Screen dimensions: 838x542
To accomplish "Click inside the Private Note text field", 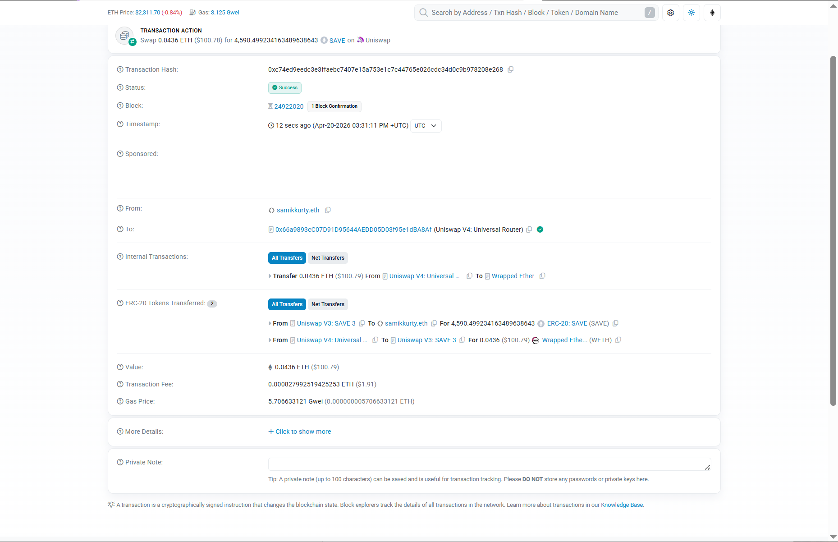I will (489, 464).
